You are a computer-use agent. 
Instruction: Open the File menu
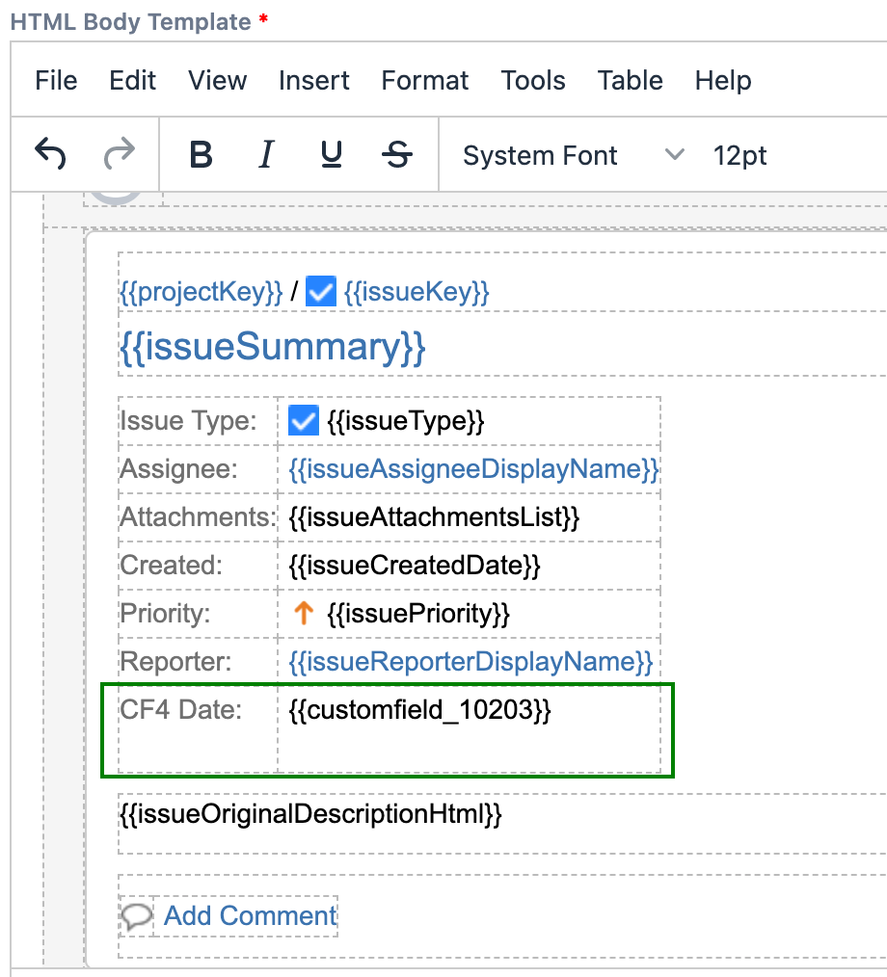[56, 81]
